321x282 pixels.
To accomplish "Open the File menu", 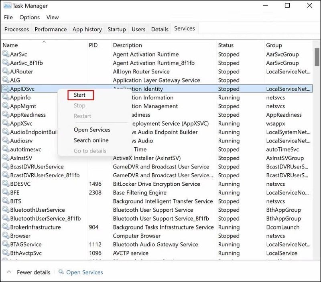I will point(8,17).
